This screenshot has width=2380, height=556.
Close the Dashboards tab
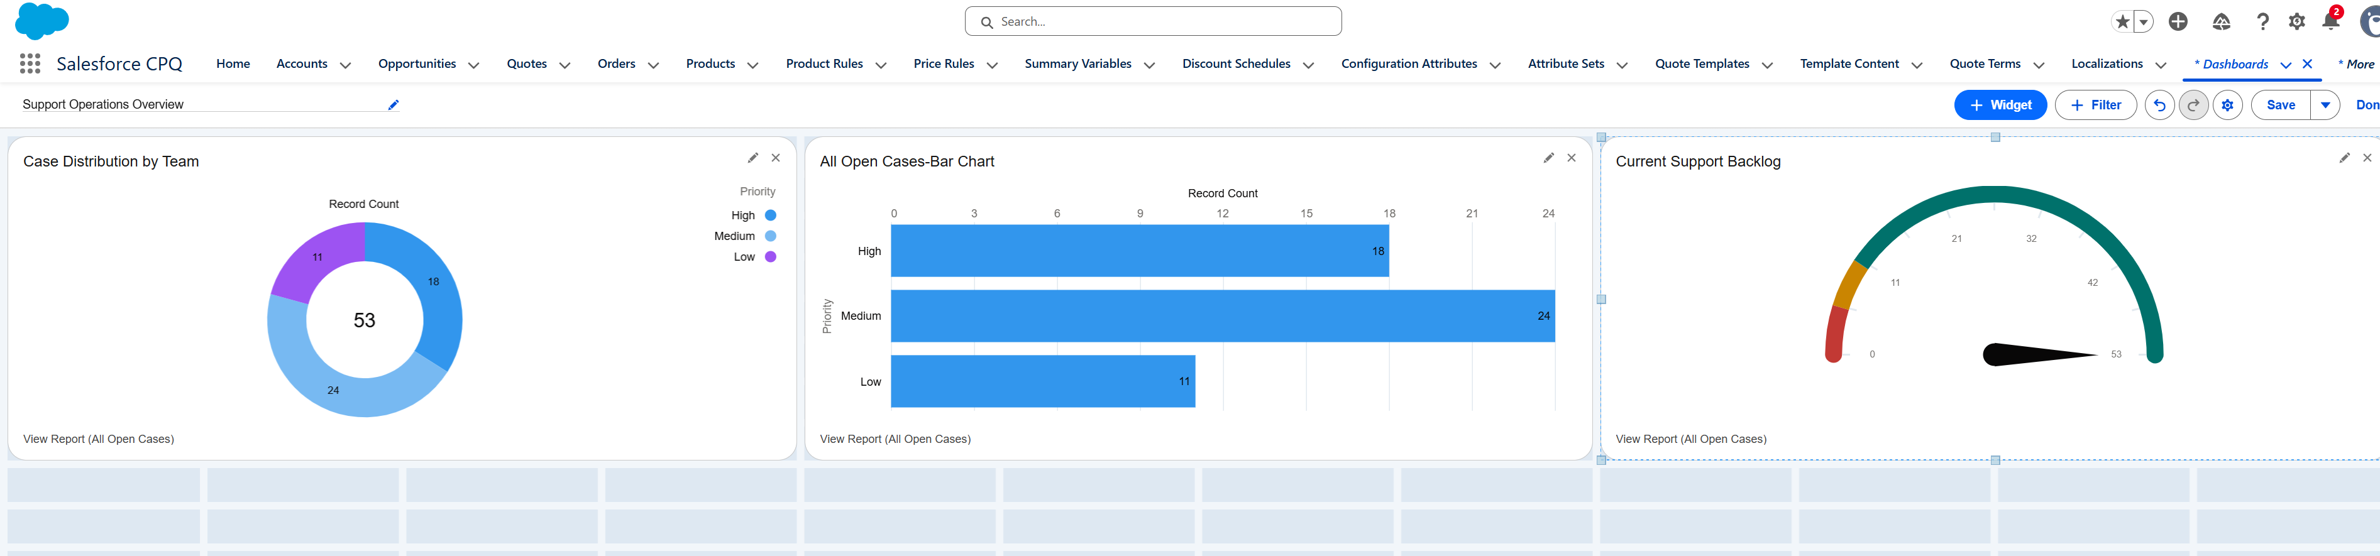pos(2307,63)
